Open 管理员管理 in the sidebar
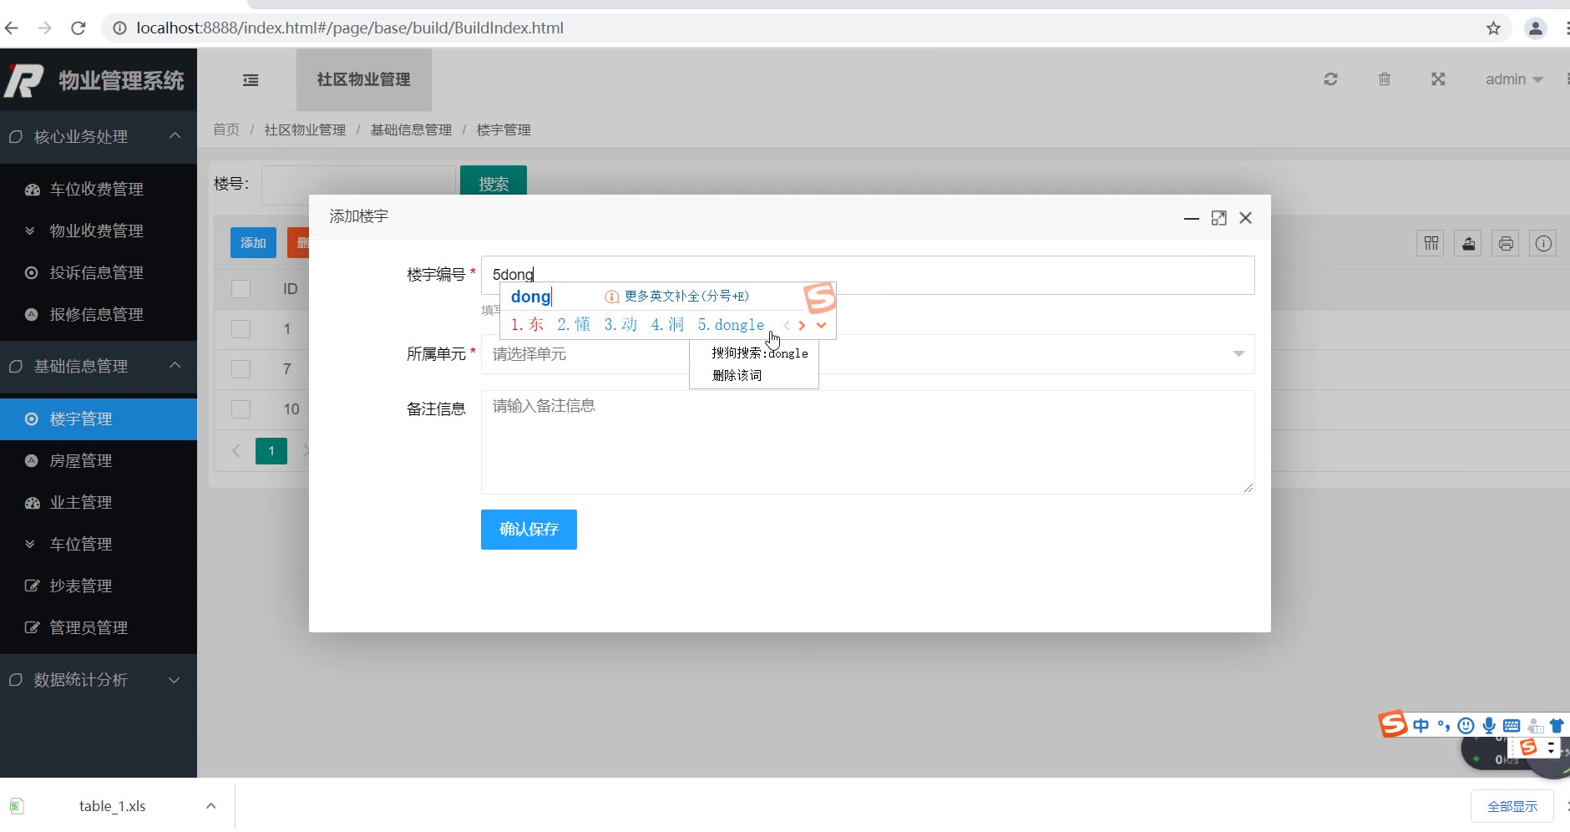The image size is (1570, 832). (x=99, y=628)
